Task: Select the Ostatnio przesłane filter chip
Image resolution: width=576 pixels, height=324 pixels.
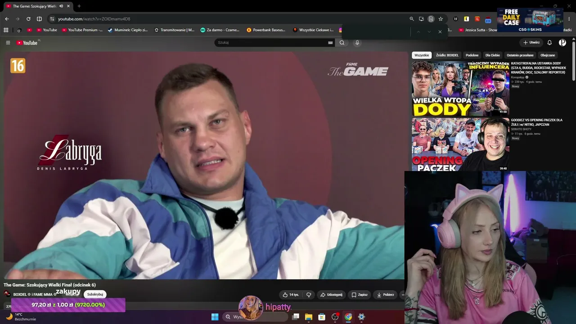Action: tap(520, 55)
